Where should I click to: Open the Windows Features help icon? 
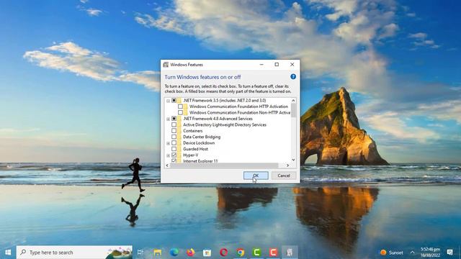click(x=293, y=77)
